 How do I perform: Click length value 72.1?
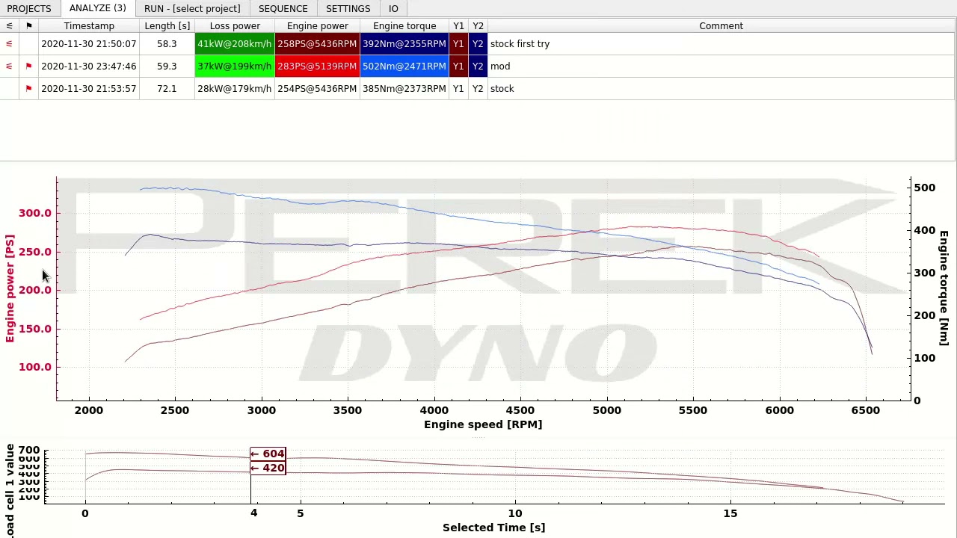click(167, 88)
